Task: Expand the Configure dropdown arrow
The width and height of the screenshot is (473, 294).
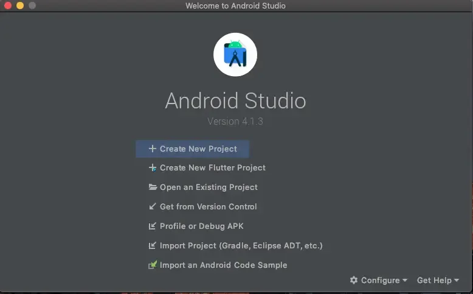Action: (405, 281)
